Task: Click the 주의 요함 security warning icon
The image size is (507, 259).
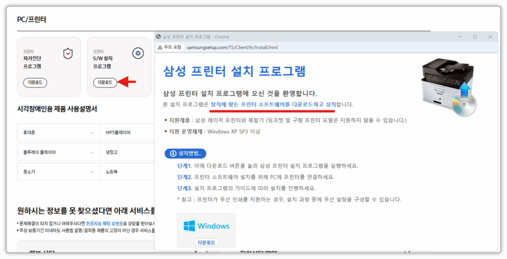Action: point(160,47)
